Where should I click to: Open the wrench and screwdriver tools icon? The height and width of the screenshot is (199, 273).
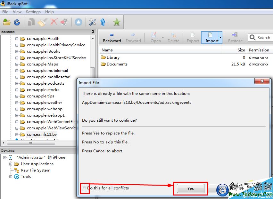[93, 22]
